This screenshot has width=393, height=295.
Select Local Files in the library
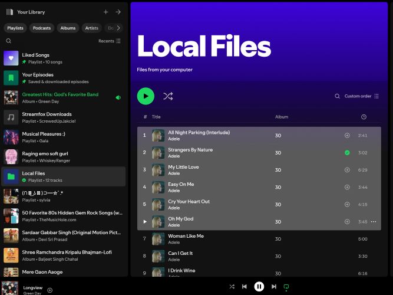pyautogui.click(x=64, y=176)
